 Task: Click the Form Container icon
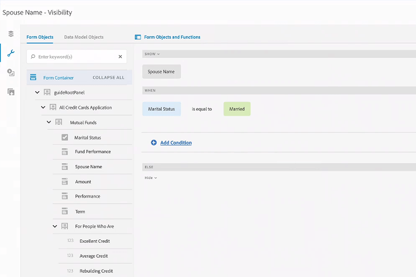coord(33,77)
